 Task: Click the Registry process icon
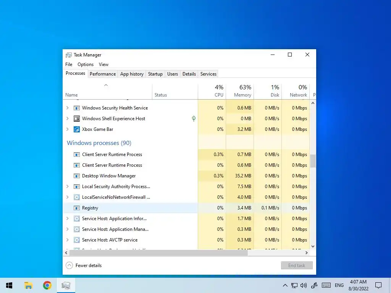pyautogui.click(x=76, y=208)
